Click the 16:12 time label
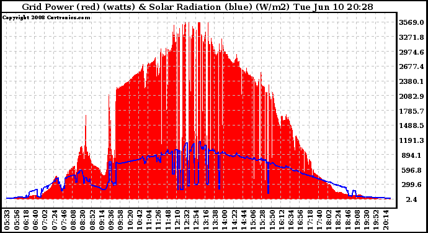Image resolution: width=428 pixels, height=233 pixels. (282, 220)
